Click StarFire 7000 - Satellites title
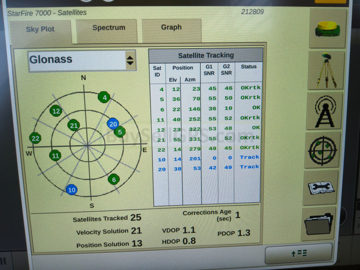Image resolution: width=360 pixels, height=270 pixels. 47,13
